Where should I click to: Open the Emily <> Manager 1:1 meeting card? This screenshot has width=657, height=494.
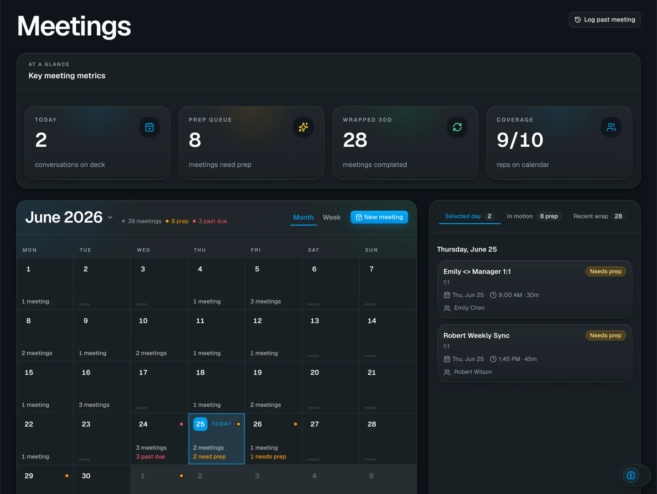click(x=534, y=289)
